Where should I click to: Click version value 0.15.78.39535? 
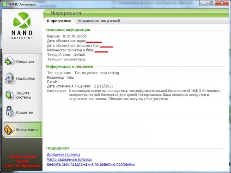pyautogui.click(x=75, y=36)
